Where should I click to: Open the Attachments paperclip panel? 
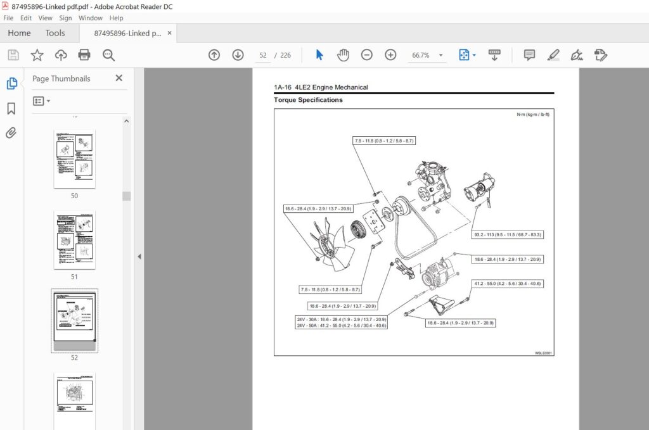pos(11,133)
